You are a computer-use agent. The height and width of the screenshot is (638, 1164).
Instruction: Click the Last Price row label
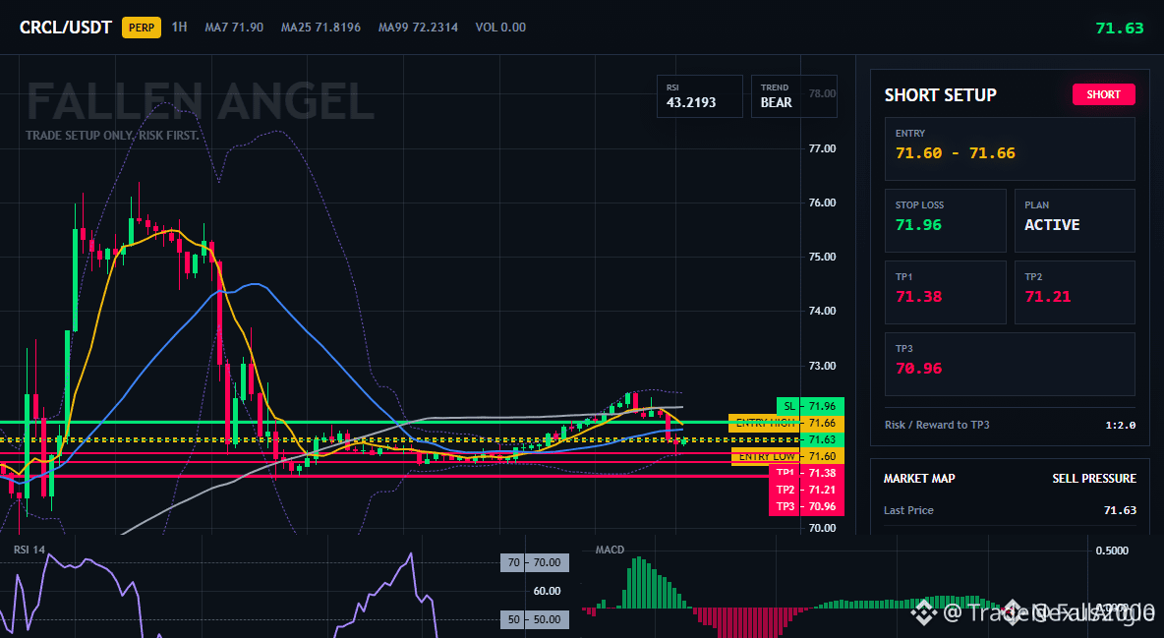pos(908,510)
